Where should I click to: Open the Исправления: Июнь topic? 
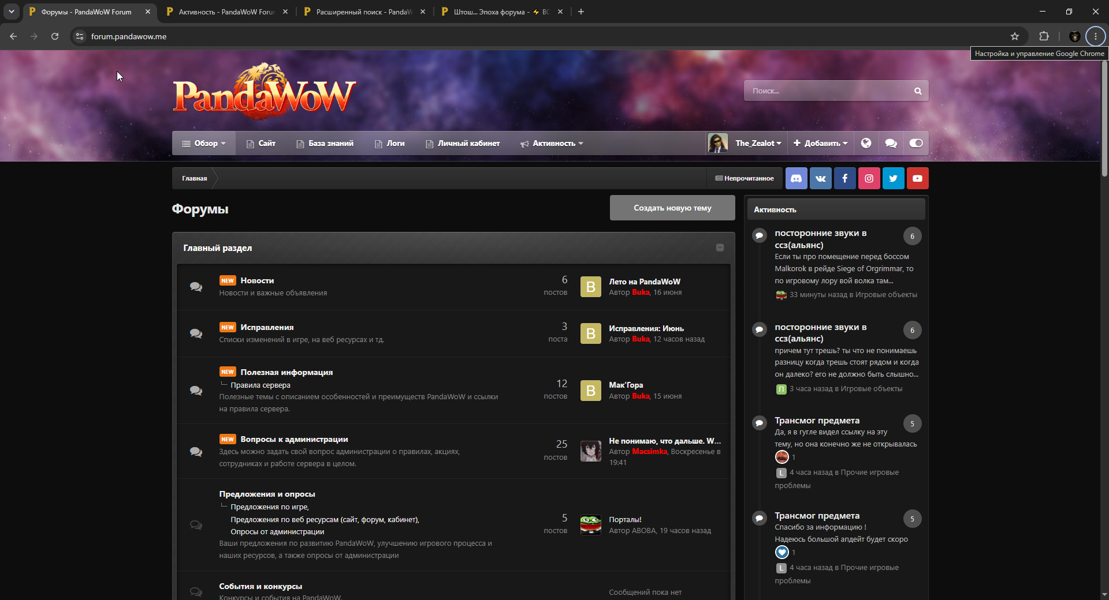coord(646,328)
